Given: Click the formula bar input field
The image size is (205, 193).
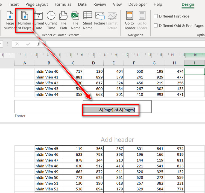Looking at the screenshot, I should tap(125, 44).
